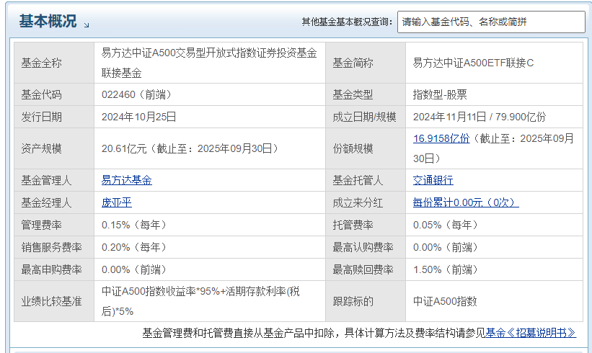Select the 跟踪标的 label cell
The width and height of the screenshot is (592, 353).
pyautogui.click(x=366, y=301)
